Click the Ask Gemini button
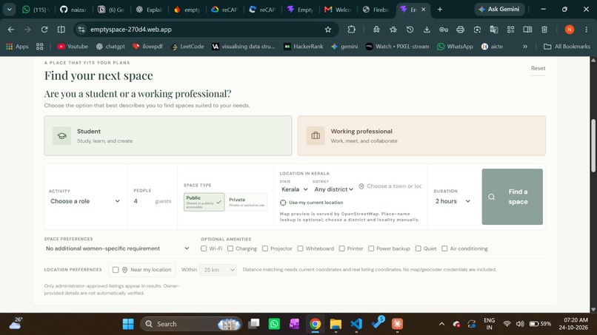The width and height of the screenshot is (597, 335). 499,9
